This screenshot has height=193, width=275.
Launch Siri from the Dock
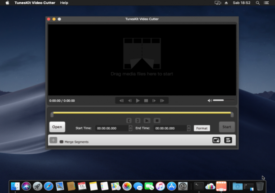[x=27, y=186]
